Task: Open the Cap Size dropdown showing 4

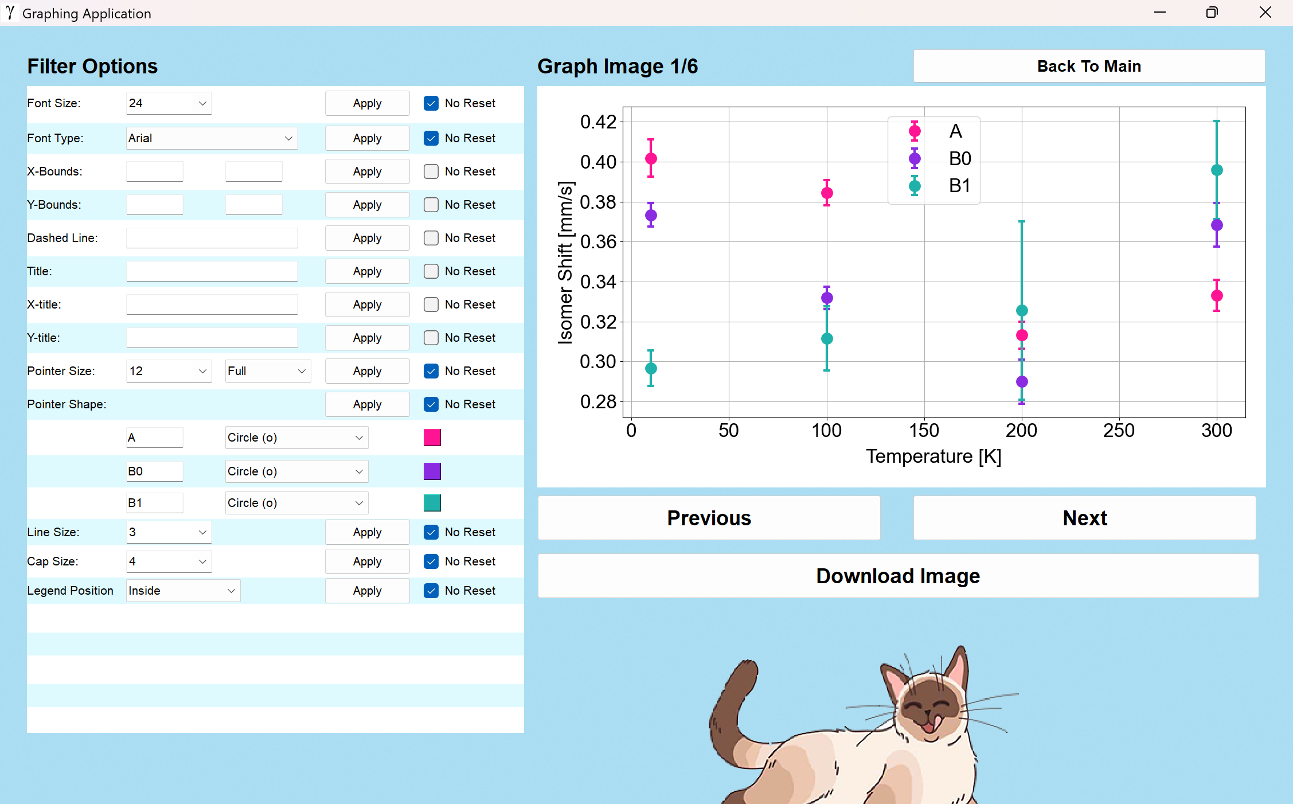Action: (168, 561)
